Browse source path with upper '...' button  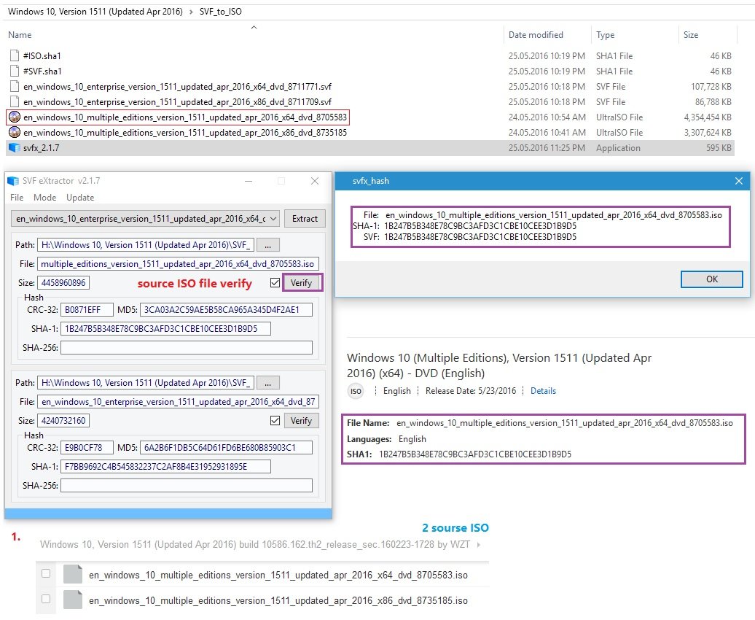coord(267,245)
